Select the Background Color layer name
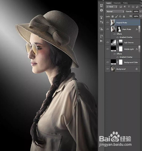 coord(131,62)
